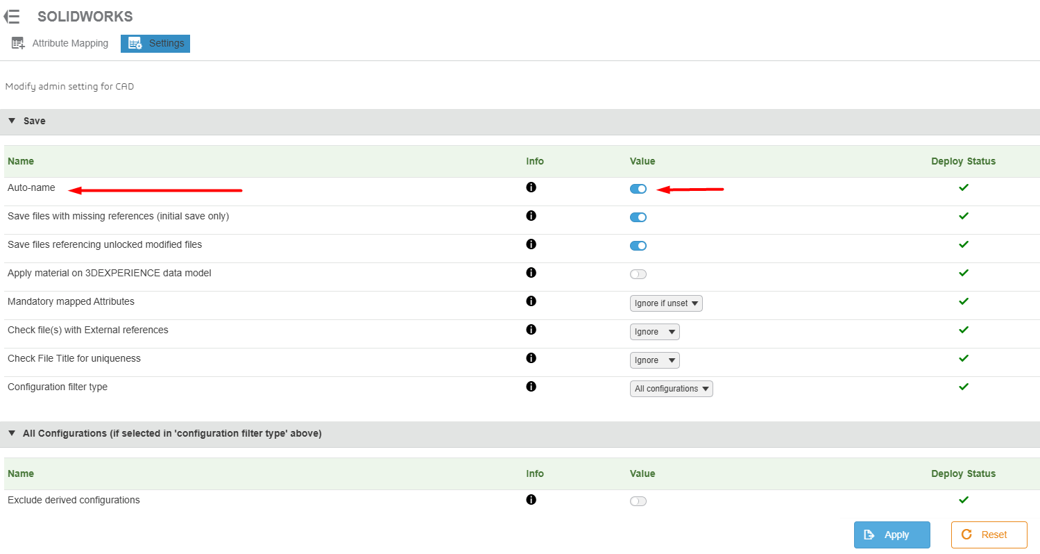Click info icon for Check file(s) with External references
Screen dimensions: 1040x554
pos(531,330)
